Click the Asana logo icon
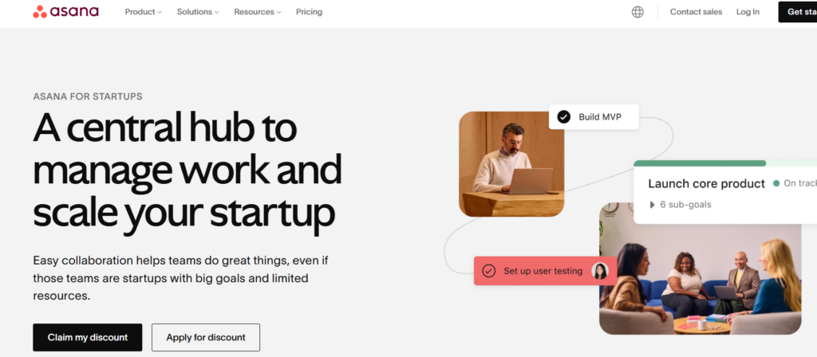This screenshot has height=357, width=817. tap(40, 12)
